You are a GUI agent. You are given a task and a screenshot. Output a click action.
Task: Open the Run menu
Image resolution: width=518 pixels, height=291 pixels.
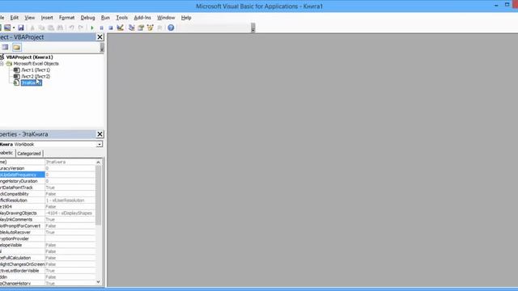[x=105, y=18]
